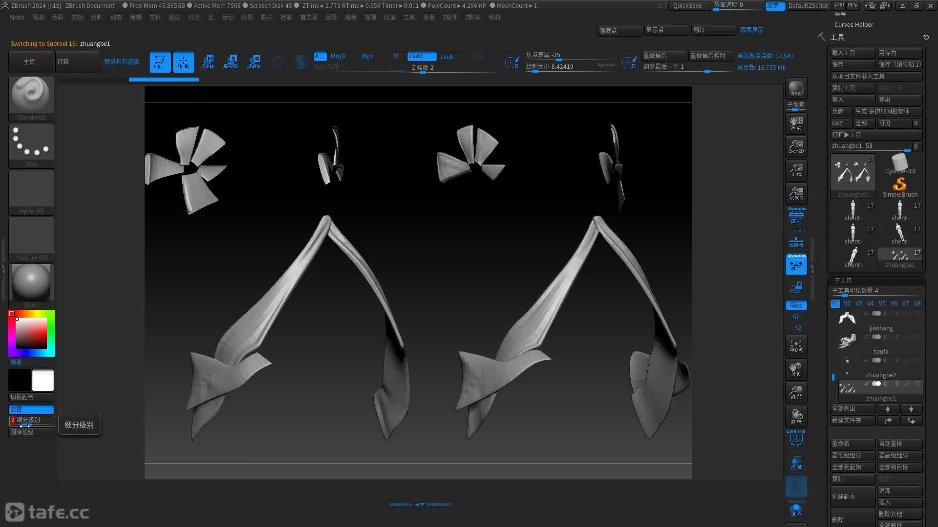Click the local lock camera icon
This screenshot has height=527, width=938.
click(796, 288)
